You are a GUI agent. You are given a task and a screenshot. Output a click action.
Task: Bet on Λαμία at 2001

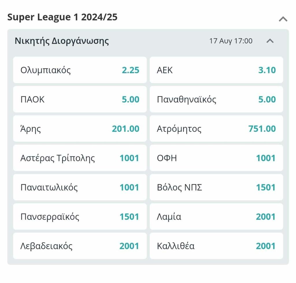[x=216, y=217]
